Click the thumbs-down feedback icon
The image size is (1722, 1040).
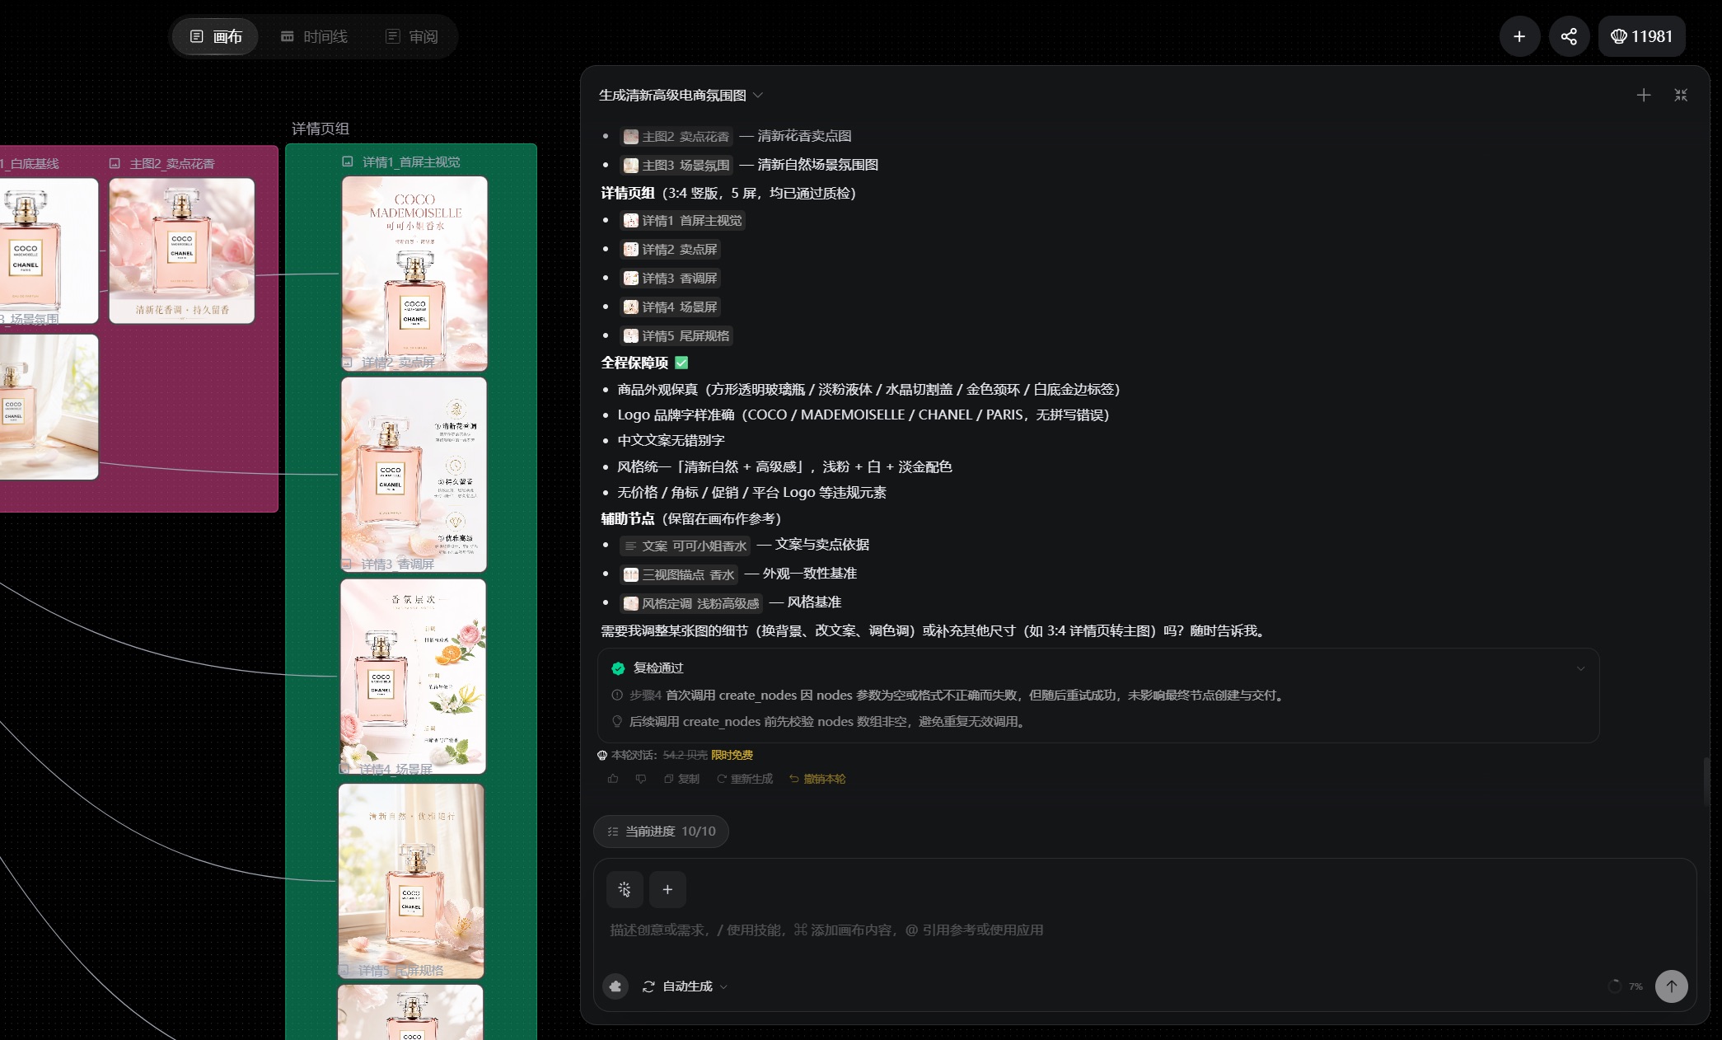coord(640,779)
